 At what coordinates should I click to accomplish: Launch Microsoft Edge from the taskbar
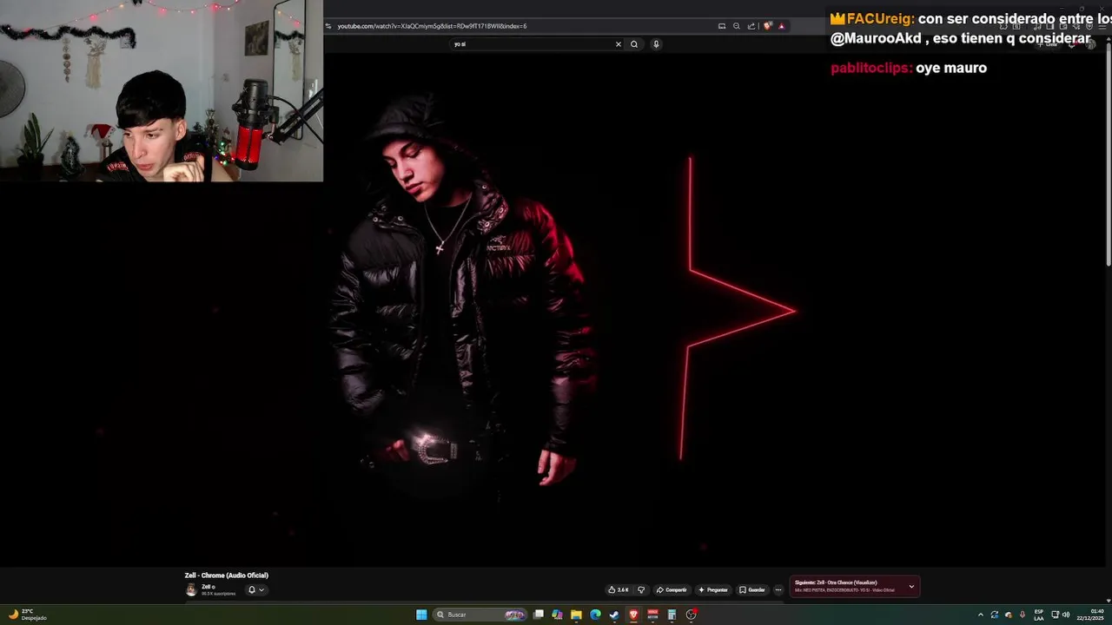[x=595, y=615]
